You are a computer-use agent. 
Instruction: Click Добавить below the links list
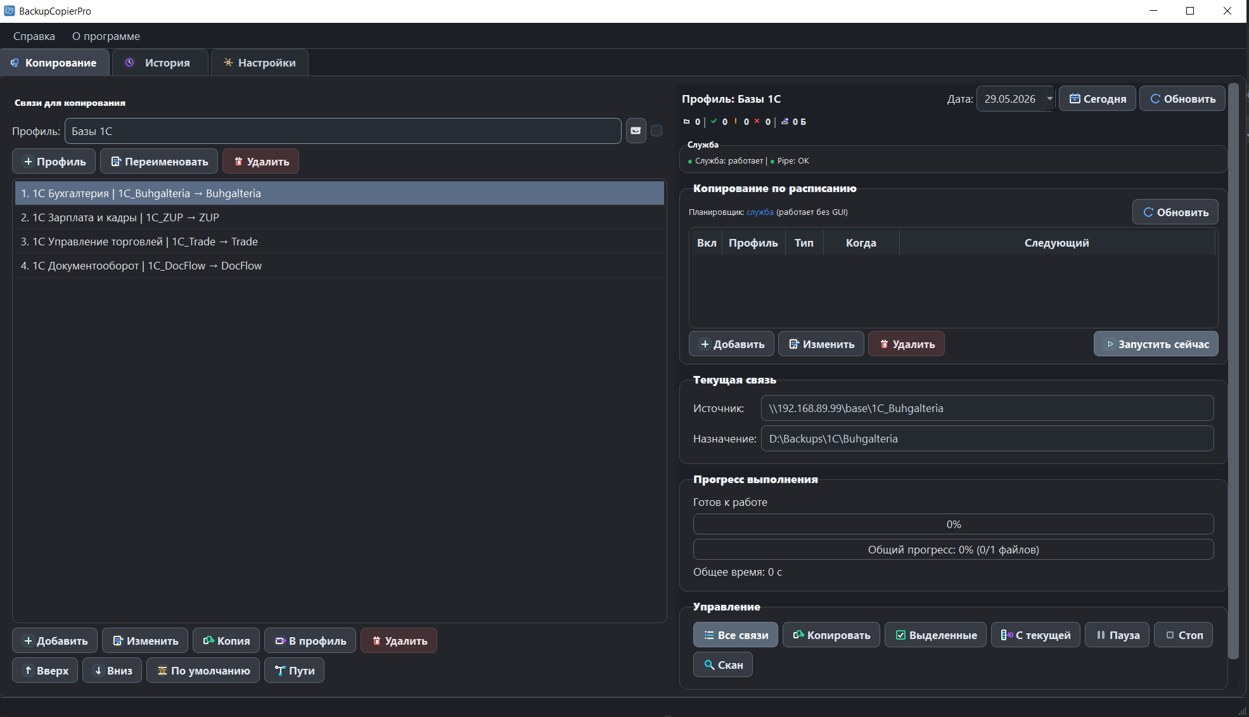(x=54, y=641)
